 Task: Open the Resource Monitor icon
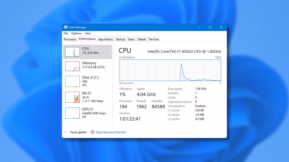(92, 132)
